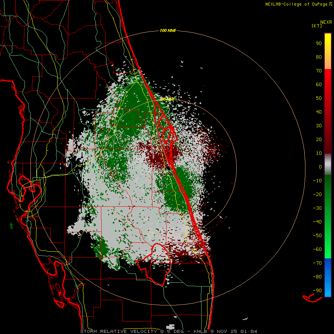
Task: Click the 90 knot scale label
Action: pos(319,43)
